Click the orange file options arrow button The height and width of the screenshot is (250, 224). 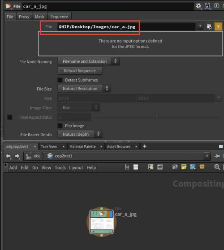tap(218, 26)
